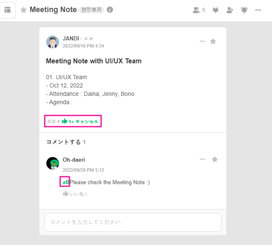This screenshot has height=245, width=272.
Task: Focus the comment input field
Action: [132, 222]
